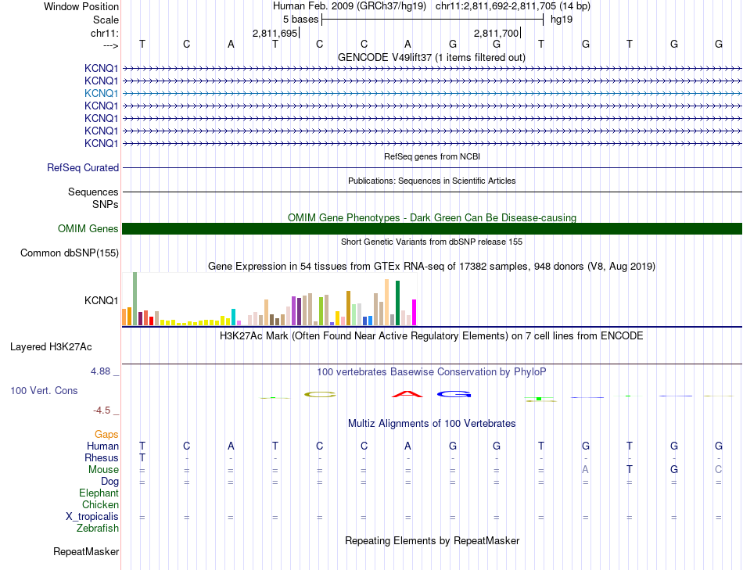Select the Chicken species label

100,504
